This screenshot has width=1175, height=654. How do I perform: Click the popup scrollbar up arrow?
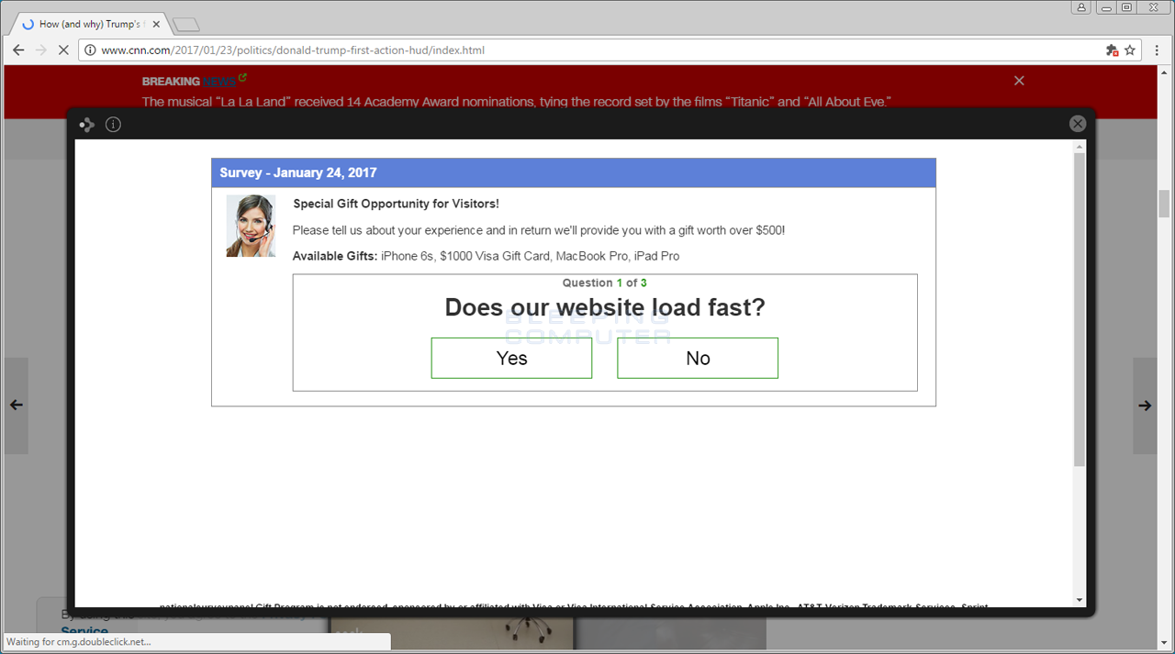[x=1080, y=146]
